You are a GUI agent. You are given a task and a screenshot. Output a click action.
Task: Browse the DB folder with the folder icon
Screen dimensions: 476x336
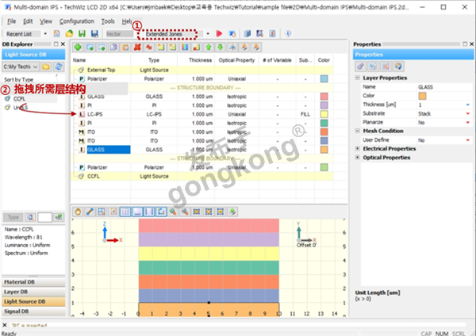click(x=46, y=67)
